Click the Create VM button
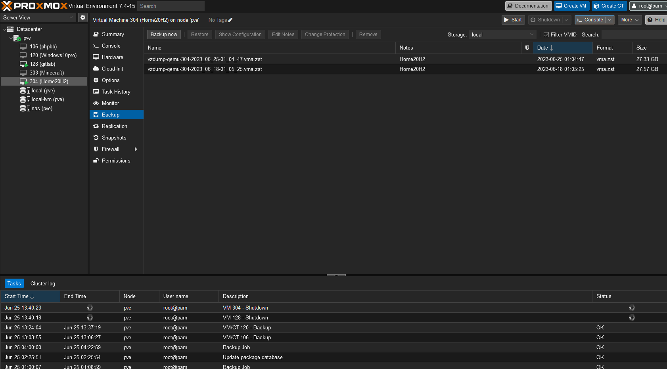Image resolution: width=667 pixels, height=369 pixels. click(x=571, y=6)
